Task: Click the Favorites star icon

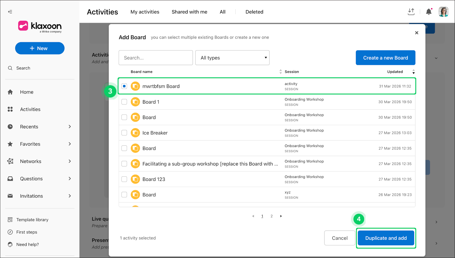Action: point(10,144)
